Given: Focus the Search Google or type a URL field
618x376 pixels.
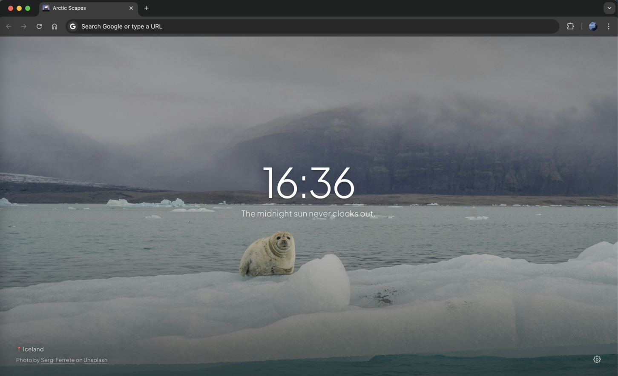Looking at the screenshot, I should tap(298, 26).
